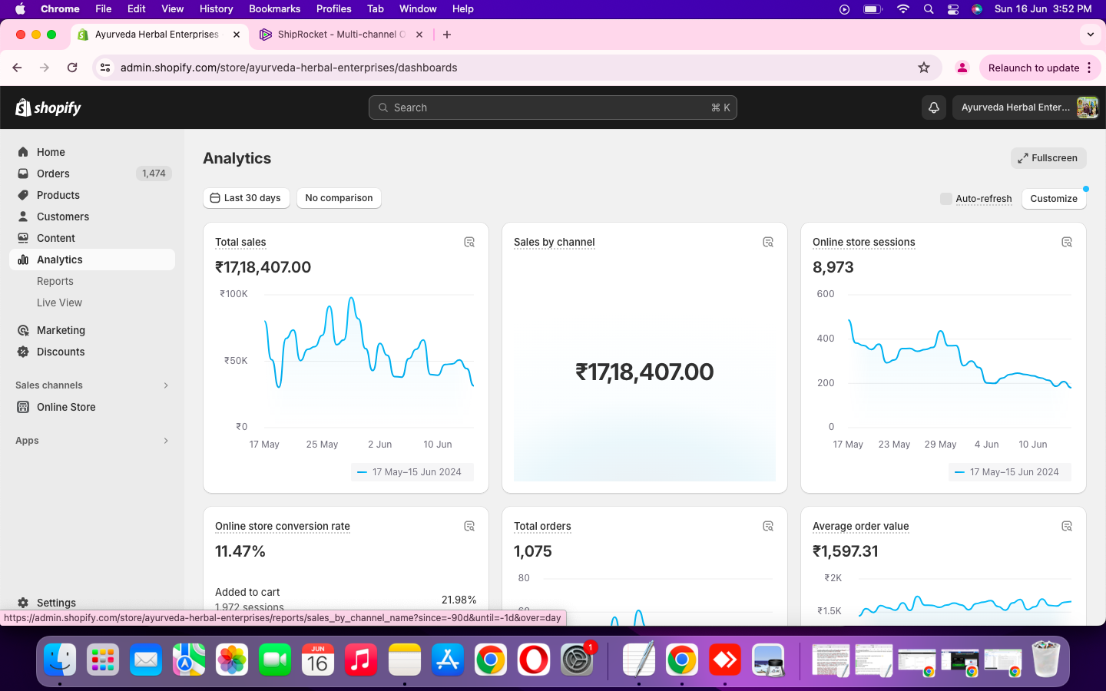The height and width of the screenshot is (691, 1106).
Task: Open report icon on Average order value card
Action: click(x=1067, y=527)
